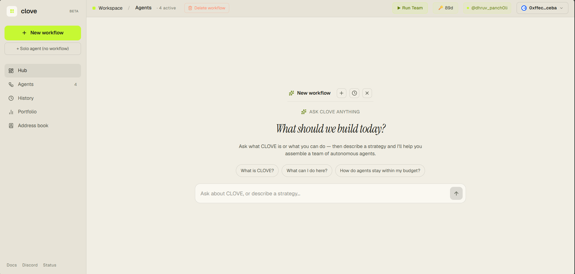Click the key icon beside 89d

(x=441, y=8)
